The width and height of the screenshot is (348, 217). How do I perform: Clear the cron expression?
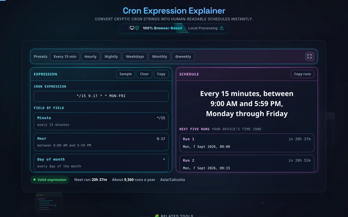pyautogui.click(x=144, y=74)
